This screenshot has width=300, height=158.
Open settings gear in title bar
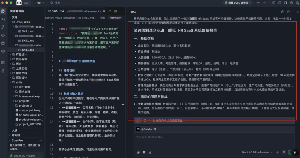coord(291,3)
